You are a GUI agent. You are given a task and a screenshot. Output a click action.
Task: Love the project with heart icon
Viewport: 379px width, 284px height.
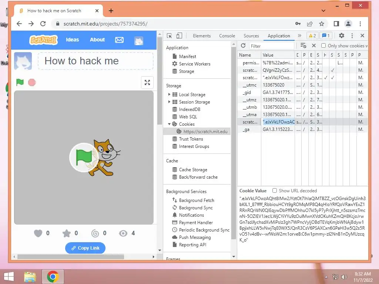pyautogui.click(x=38, y=233)
